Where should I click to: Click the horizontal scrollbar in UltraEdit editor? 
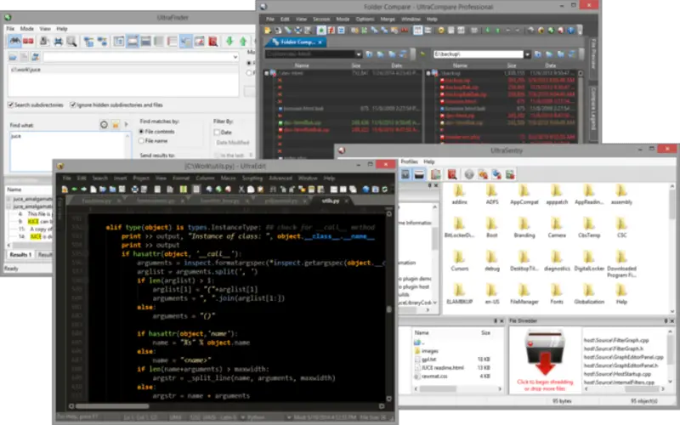[225, 406]
